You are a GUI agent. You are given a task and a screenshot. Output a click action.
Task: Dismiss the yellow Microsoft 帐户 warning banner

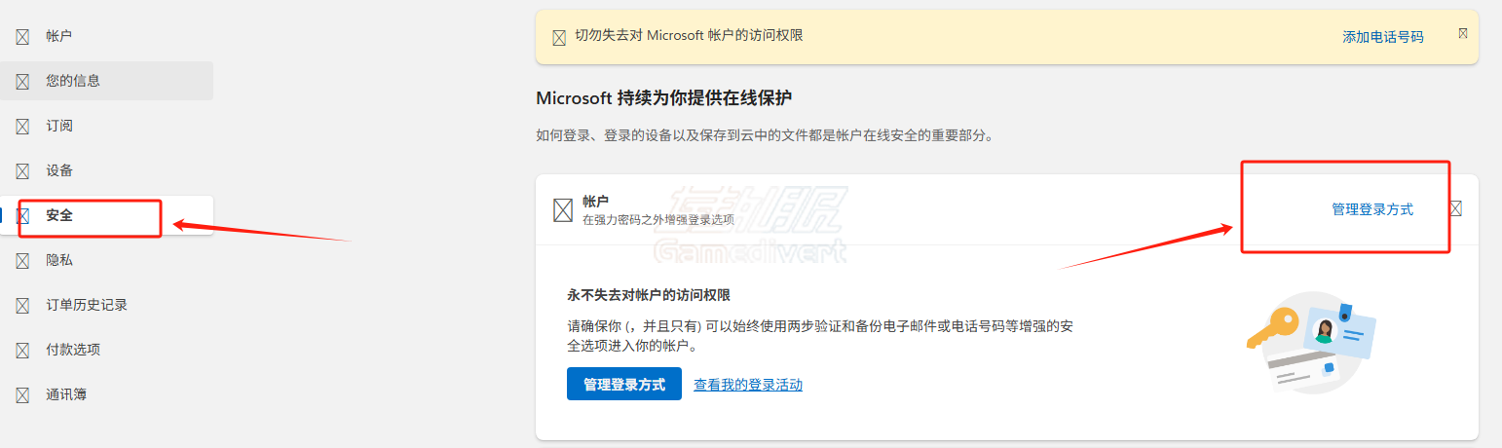pyautogui.click(x=1463, y=33)
